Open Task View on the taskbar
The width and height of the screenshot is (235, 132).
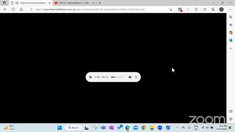point(87,128)
